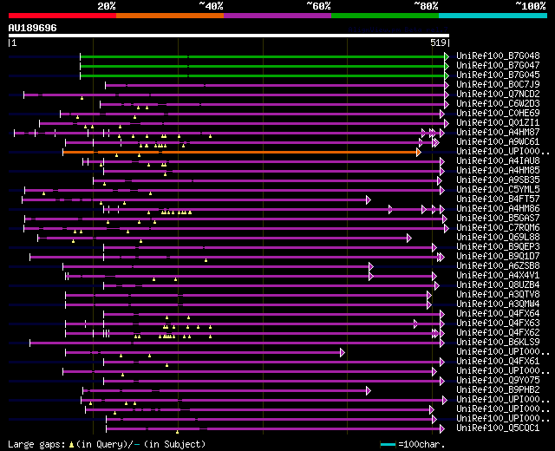Click the purple ~60% identity legend segment
The image size is (555, 451).
point(277,16)
